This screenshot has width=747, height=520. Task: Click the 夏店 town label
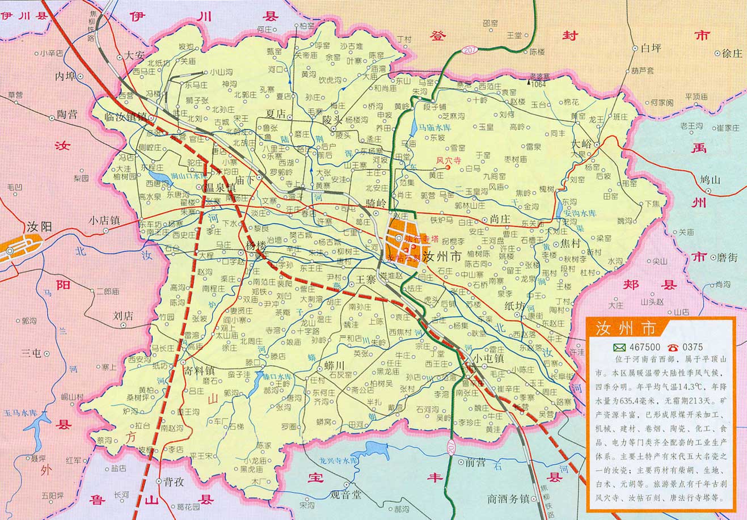pyautogui.click(x=275, y=113)
